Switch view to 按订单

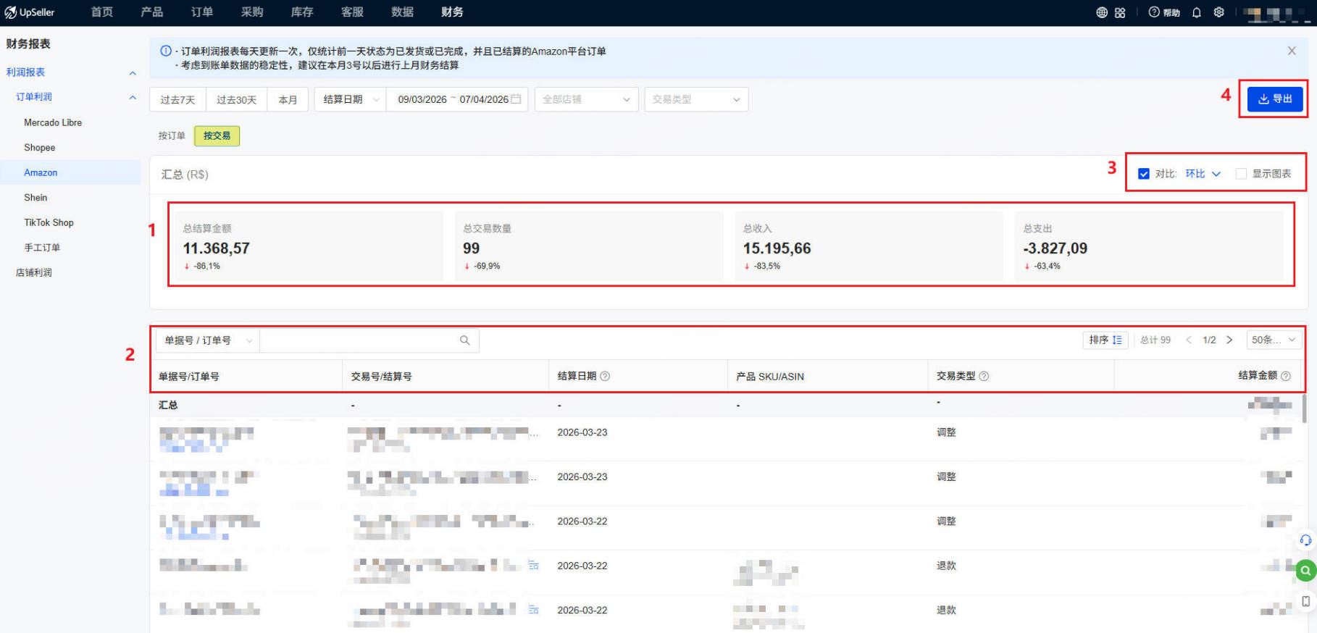172,135
